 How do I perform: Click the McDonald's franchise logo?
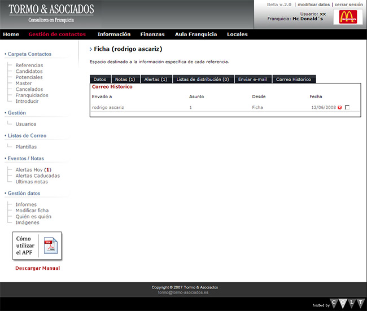[x=348, y=17]
